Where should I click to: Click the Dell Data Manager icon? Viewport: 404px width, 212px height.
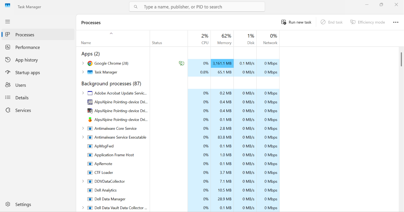point(90,199)
